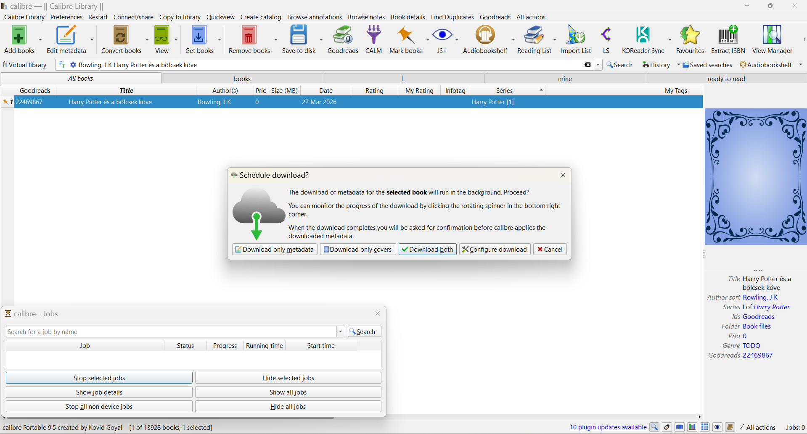Expand the Audiobookshelf search bar dropdown arrow
The image size is (807, 434).
[x=801, y=65]
